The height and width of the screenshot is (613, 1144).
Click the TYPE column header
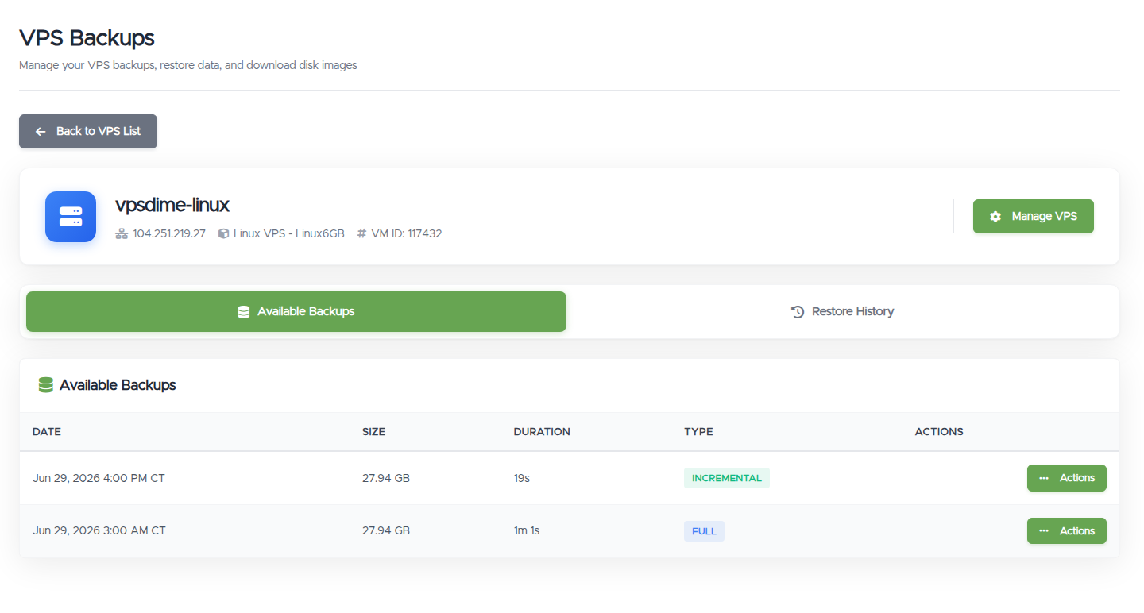pos(698,432)
